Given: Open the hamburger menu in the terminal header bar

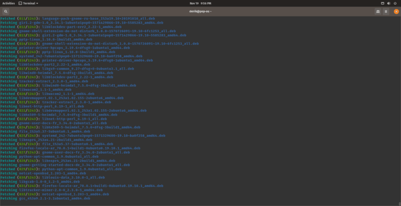Looking at the screenshot, I should [x=386, y=11].
